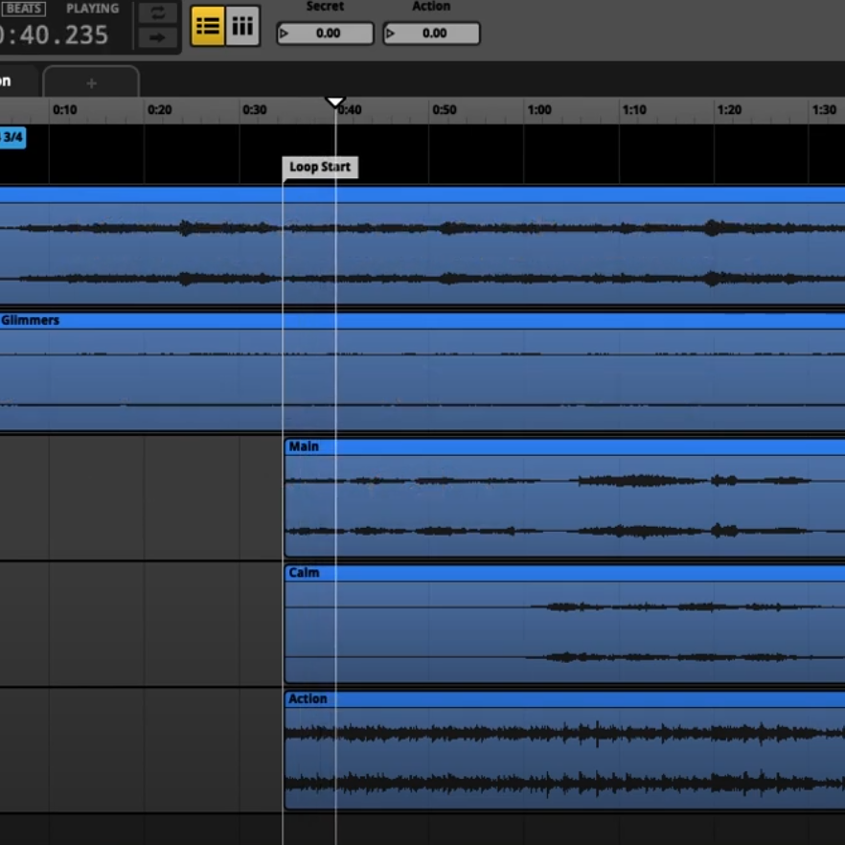The image size is (845, 845).
Task: Toggle the follow playhead arrow button
Action: [x=157, y=38]
